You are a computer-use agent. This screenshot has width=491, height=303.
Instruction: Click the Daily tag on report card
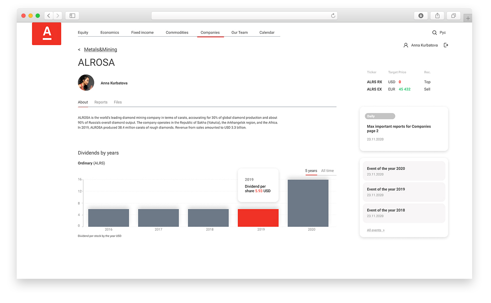pyautogui.click(x=380, y=116)
